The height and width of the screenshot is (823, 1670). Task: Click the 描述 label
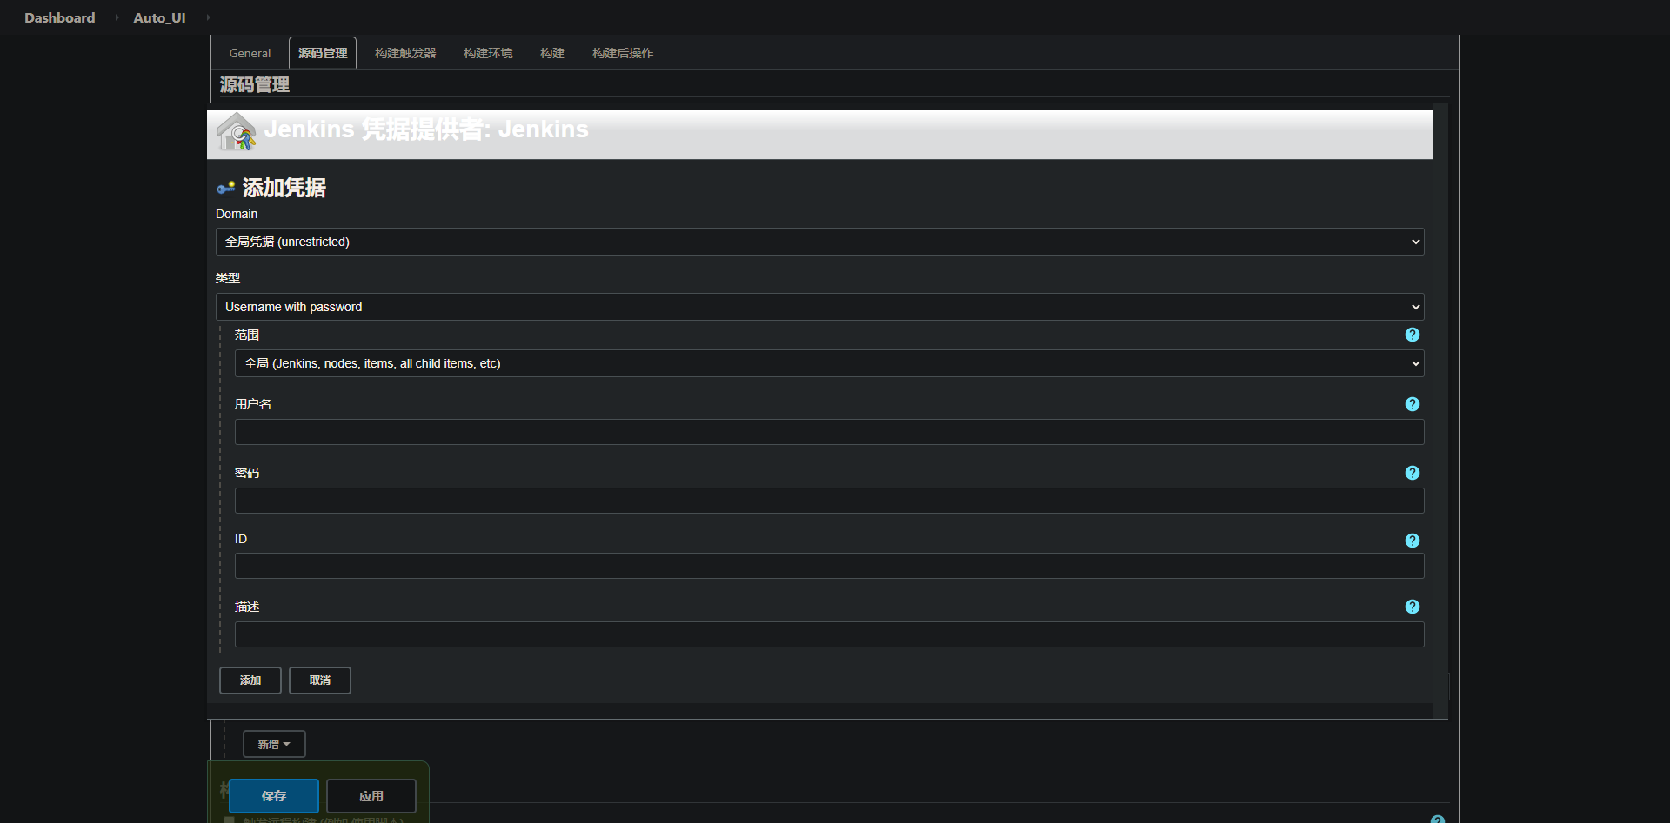(247, 607)
